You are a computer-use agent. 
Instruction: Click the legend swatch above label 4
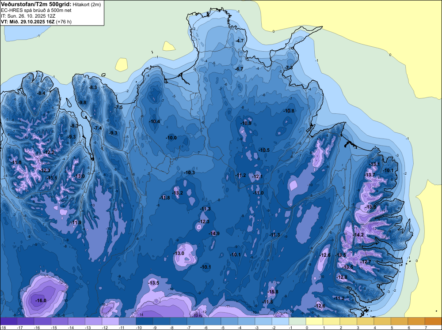[x=382, y=321]
